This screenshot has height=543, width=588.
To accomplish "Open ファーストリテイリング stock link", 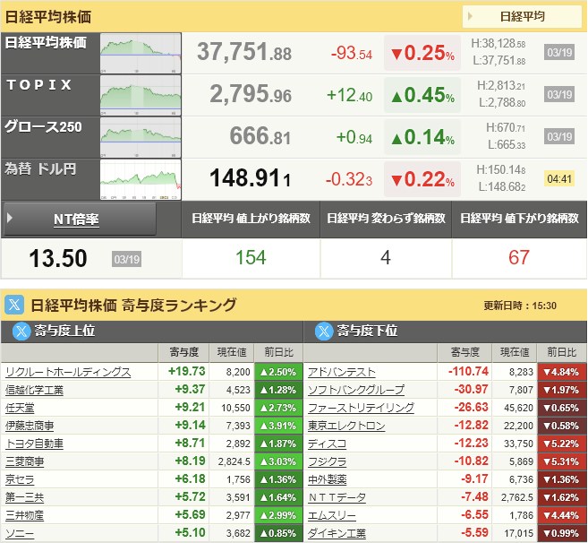I will (362, 408).
